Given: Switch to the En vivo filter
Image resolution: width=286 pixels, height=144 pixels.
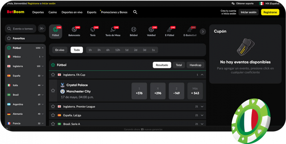Looking at the screenshot, I should (60, 50).
